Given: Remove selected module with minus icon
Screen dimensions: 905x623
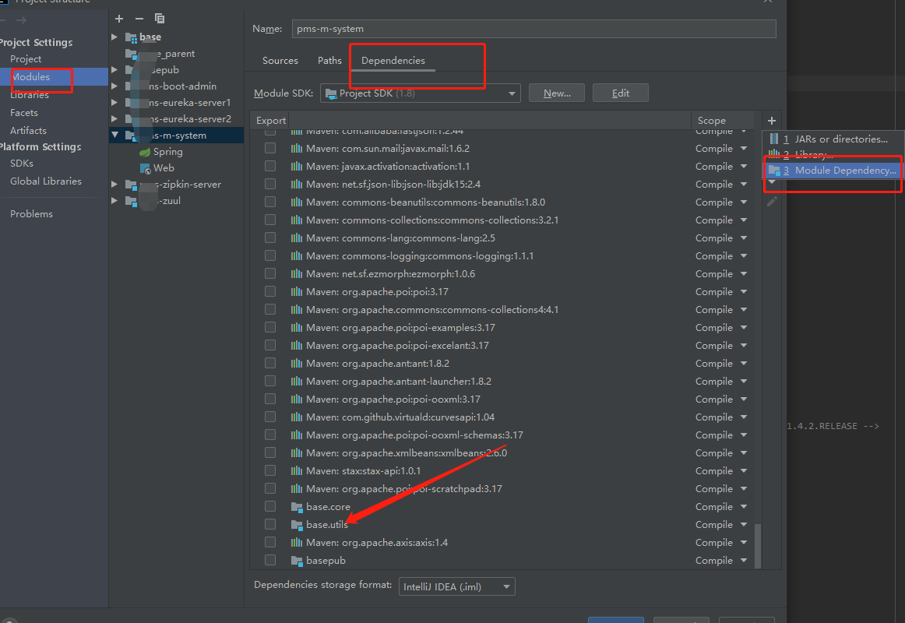Looking at the screenshot, I should (x=139, y=19).
